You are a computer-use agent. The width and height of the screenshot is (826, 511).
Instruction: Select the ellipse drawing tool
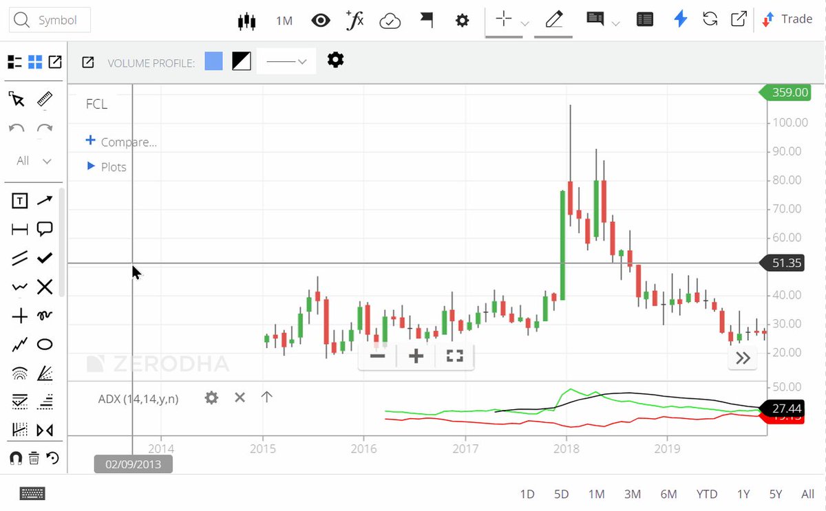tap(45, 345)
